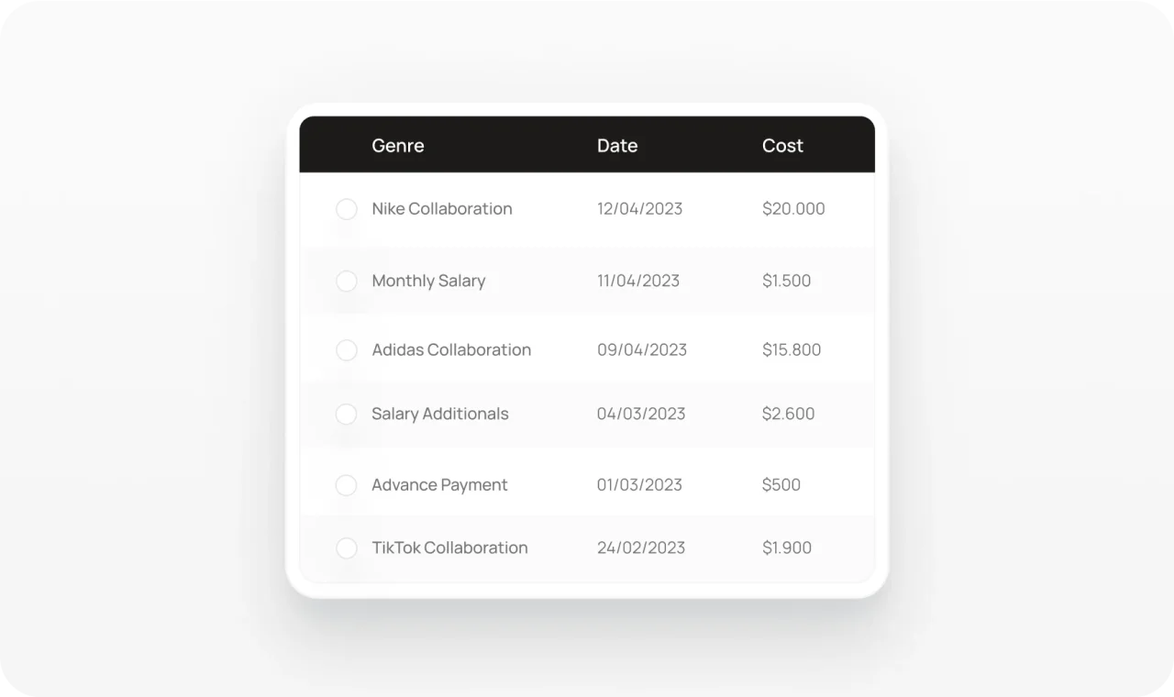
Task: Open the Advance Payment entry
Action: click(439, 485)
